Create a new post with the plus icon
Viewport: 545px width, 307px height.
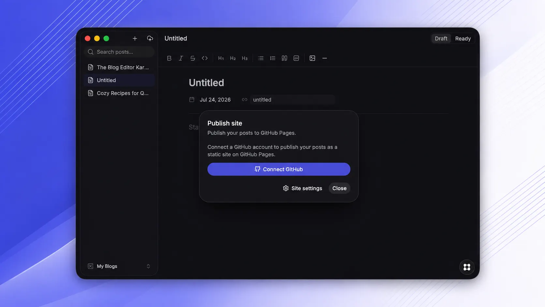135,38
